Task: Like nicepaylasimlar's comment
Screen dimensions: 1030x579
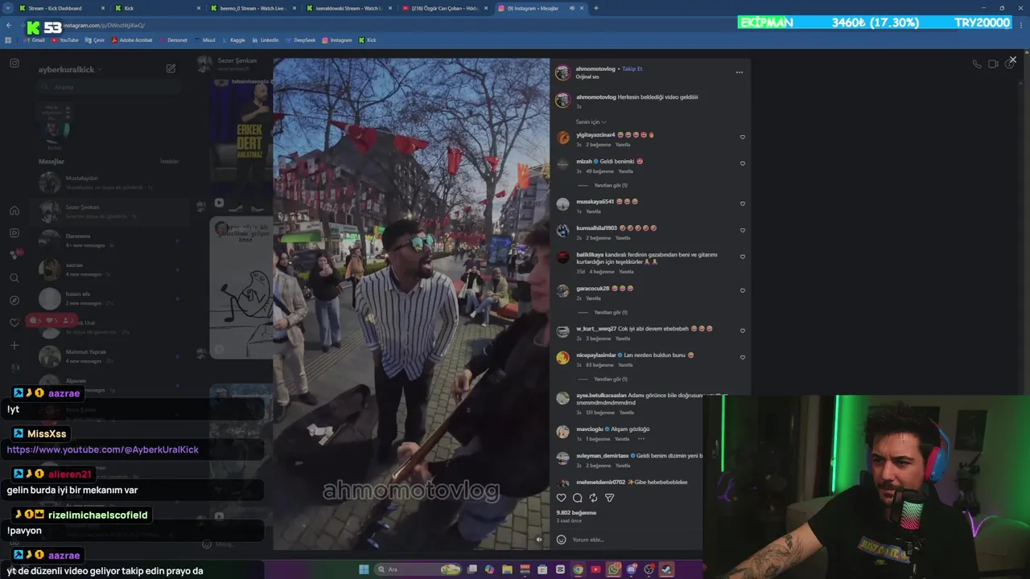Action: pyautogui.click(x=742, y=358)
